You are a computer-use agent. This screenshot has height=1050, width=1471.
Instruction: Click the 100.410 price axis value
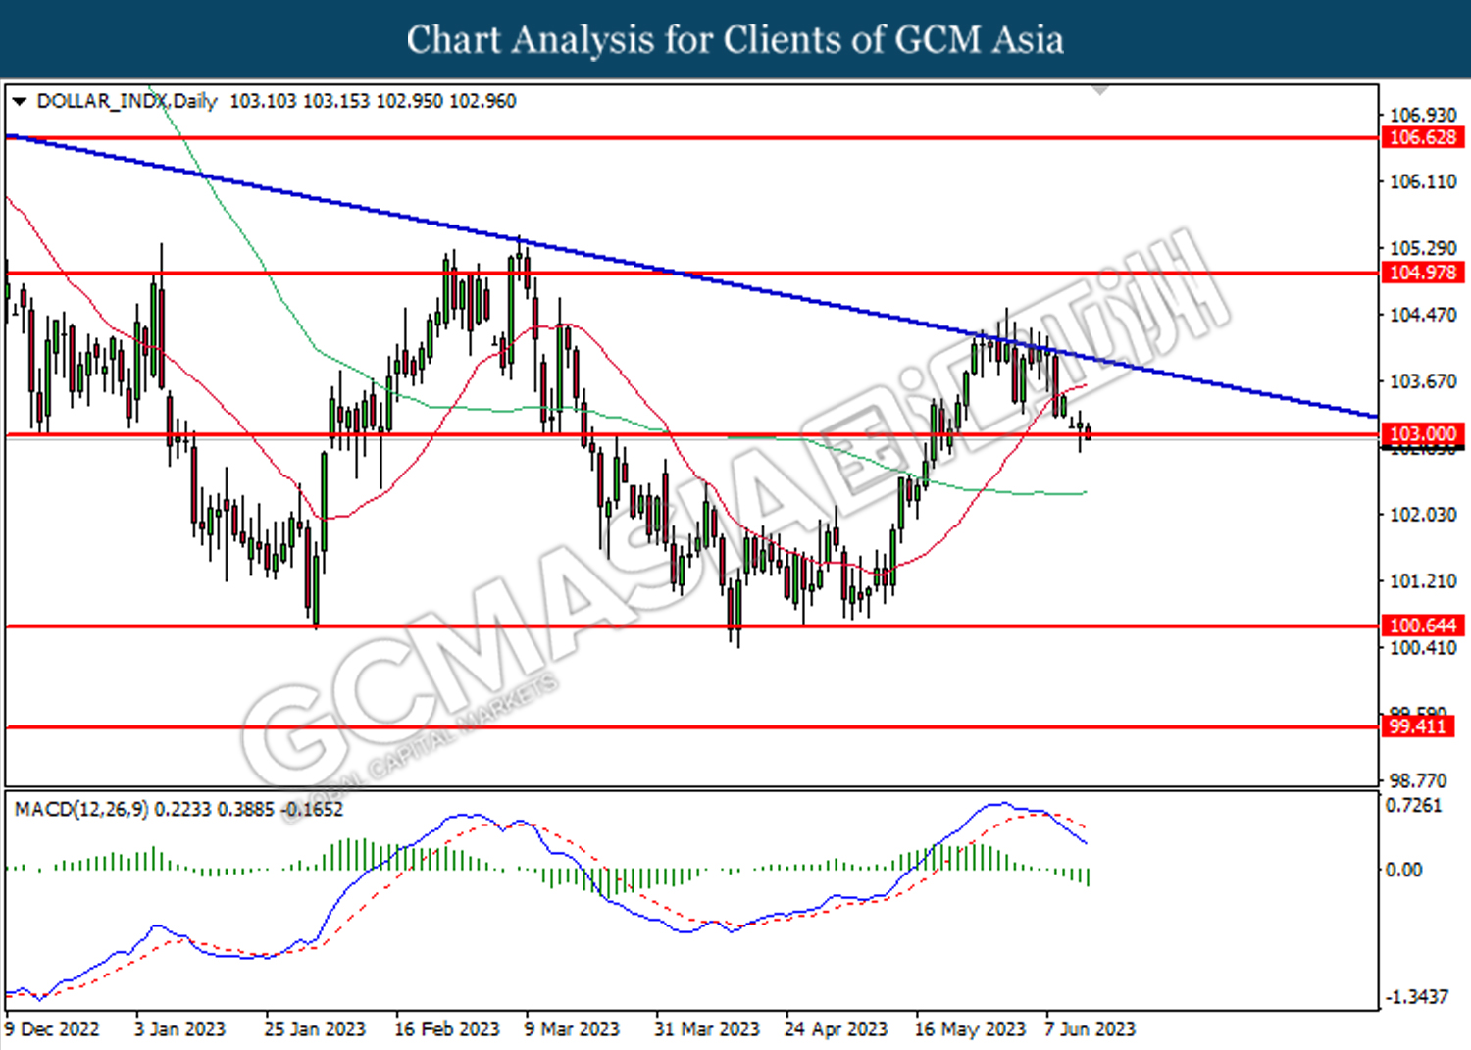point(1423,647)
